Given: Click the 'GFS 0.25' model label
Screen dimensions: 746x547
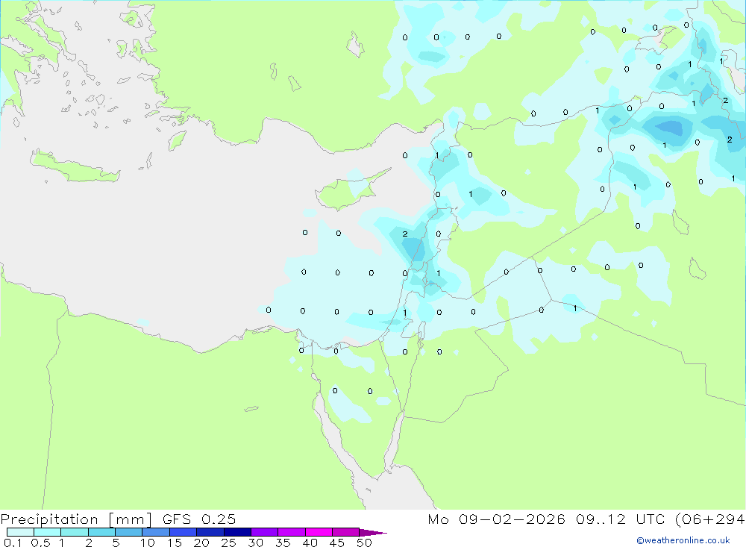Looking at the screenshot, I should 199,519.
